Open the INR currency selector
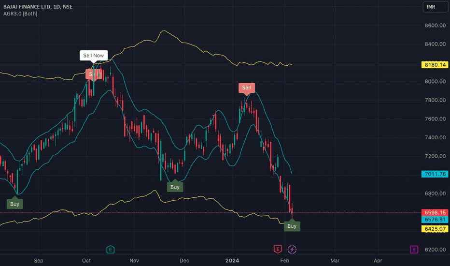 coord(436,7)
